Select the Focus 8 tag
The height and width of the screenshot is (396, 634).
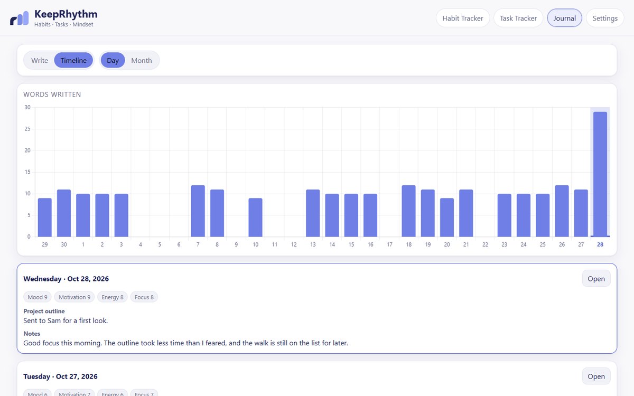[144, 297]
